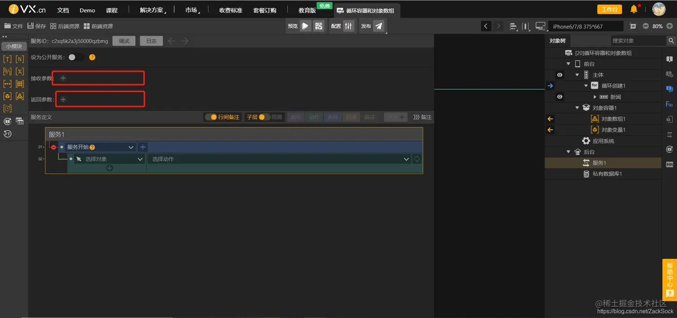Click the zoom out minus icon
This screenshot has height=318, width=677.
point(646,26)
